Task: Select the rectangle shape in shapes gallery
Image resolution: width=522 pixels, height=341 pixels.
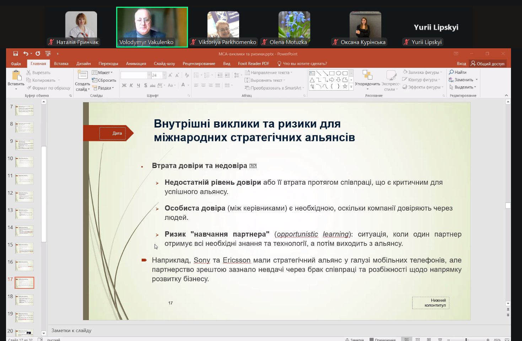Action: pyautogui.click(x=332, y=73)
